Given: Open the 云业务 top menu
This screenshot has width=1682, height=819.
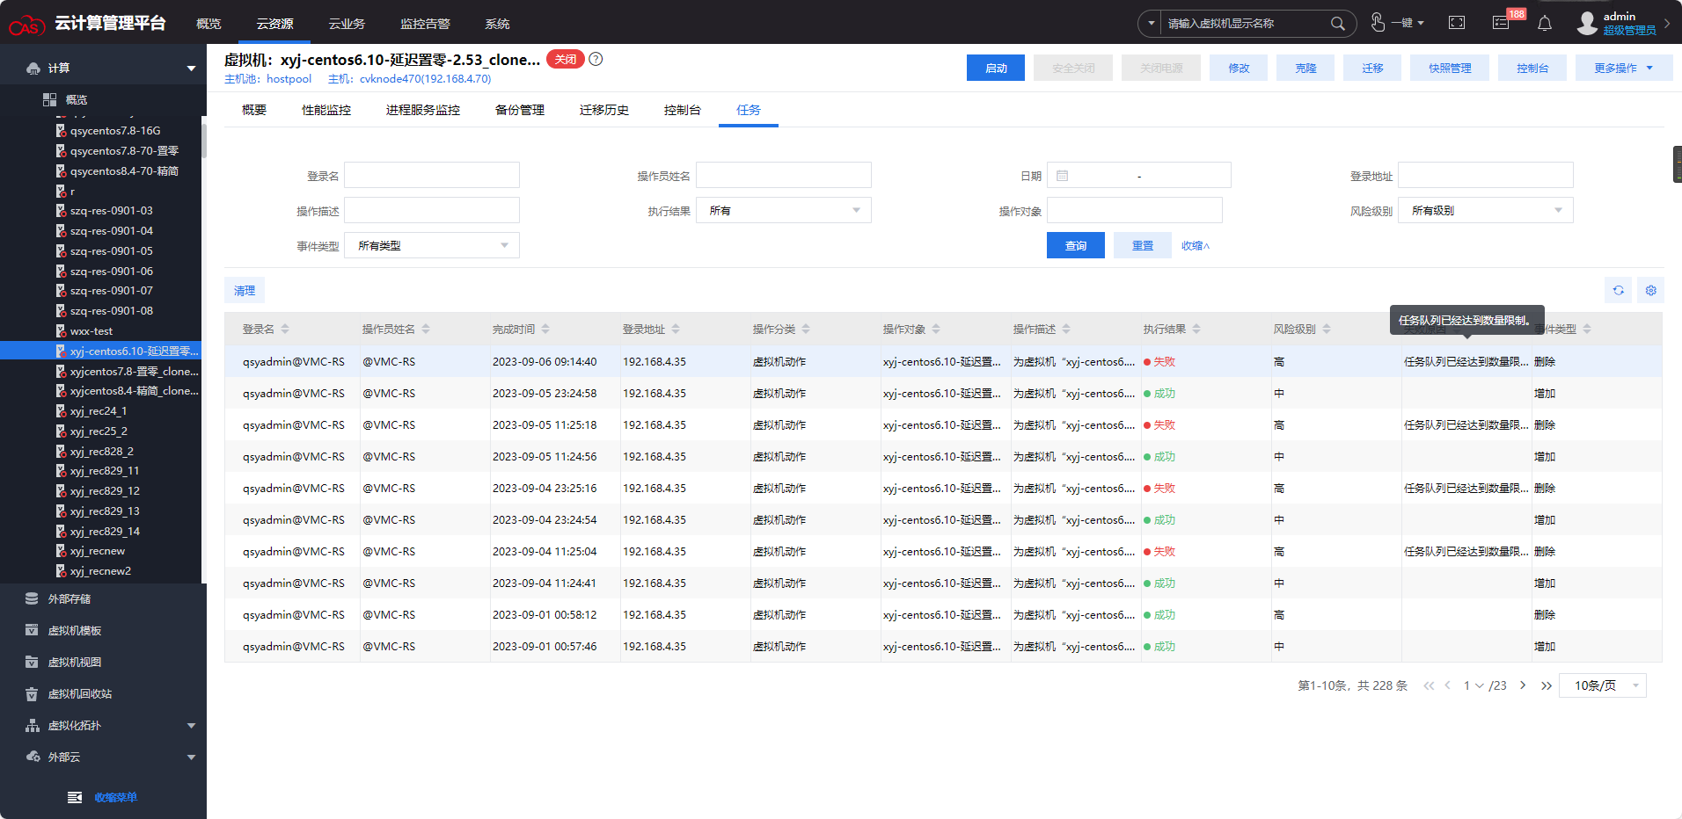Looking at the screenshot, I should (347, 24).
